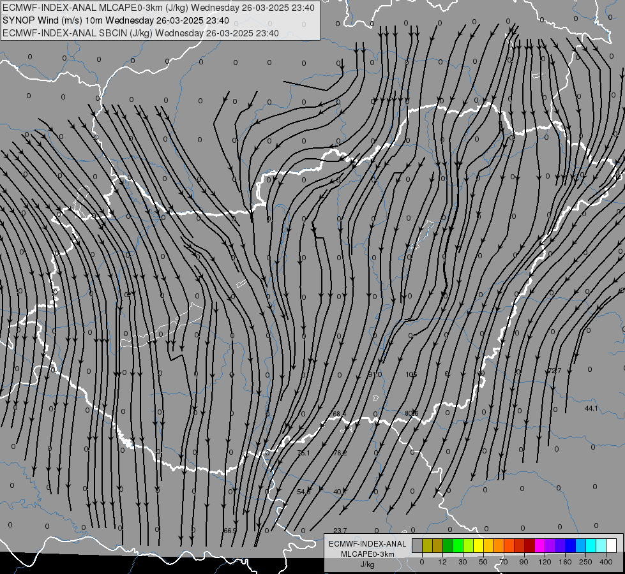Select the dark red legend swatch

coord(529,545)
